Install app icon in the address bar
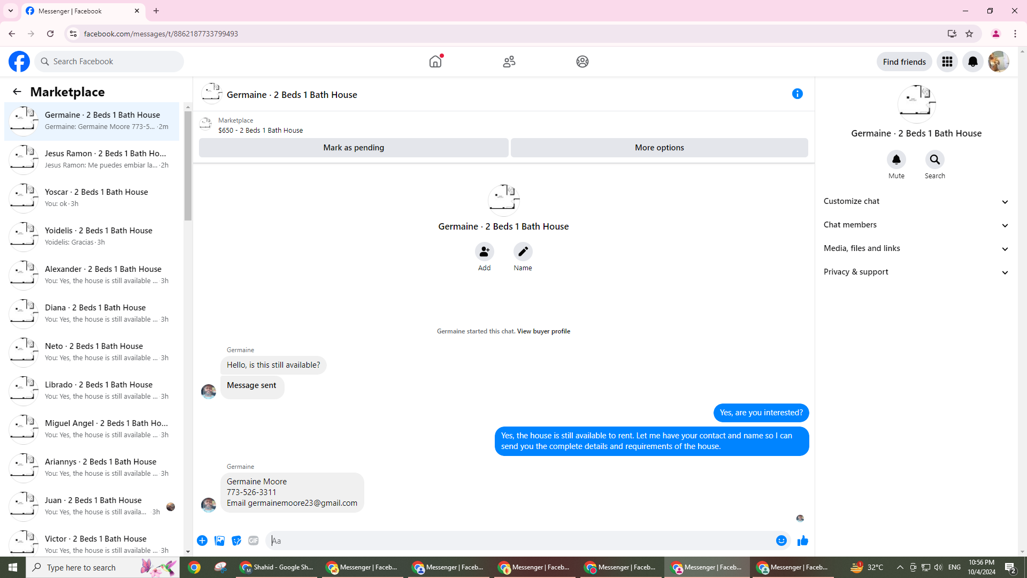This screenshot has height=578, width=1027. pyautogui.click(x=952, y=34)
